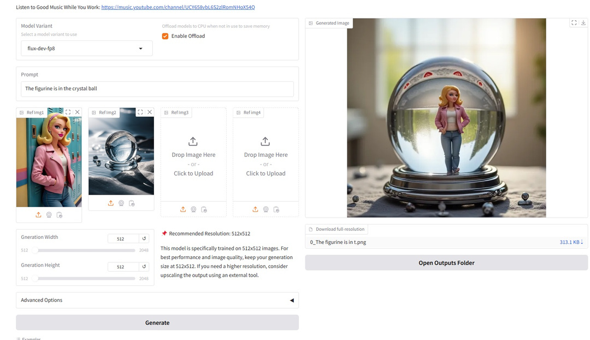Screen dimensions: 590x340
Task: Open the Model Variant dropdown flux-dev-fp8
Action: tap(86, 49)
